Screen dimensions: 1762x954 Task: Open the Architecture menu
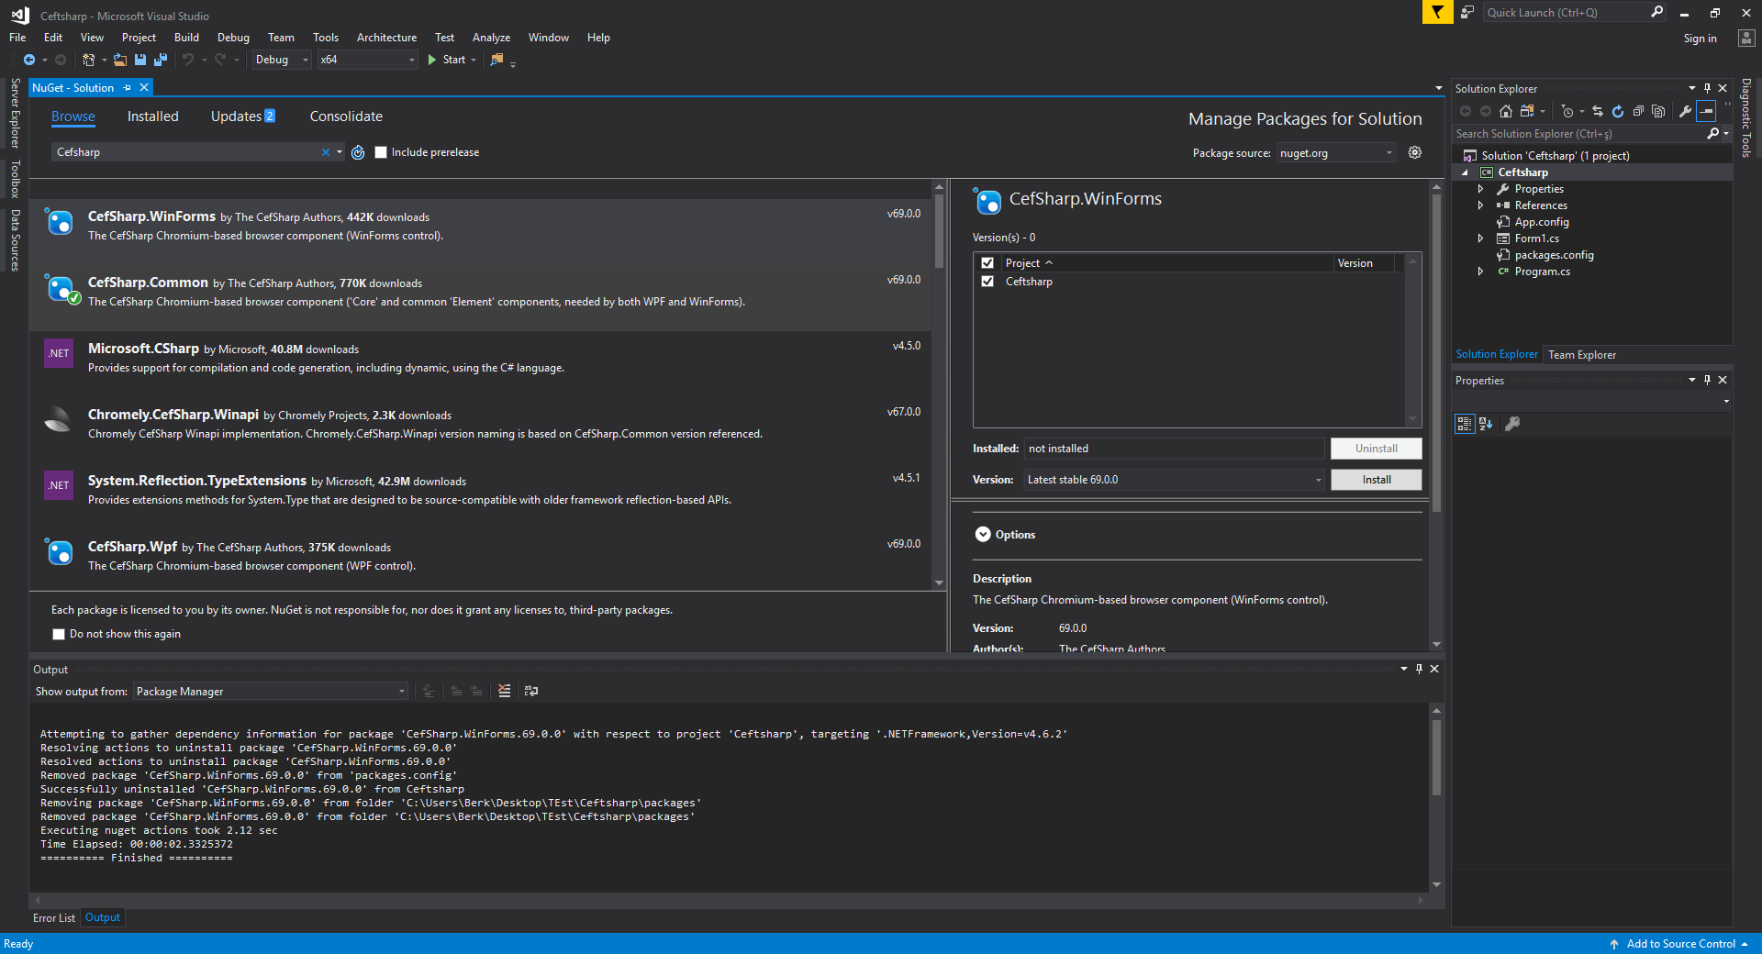(x=386, y=38)
